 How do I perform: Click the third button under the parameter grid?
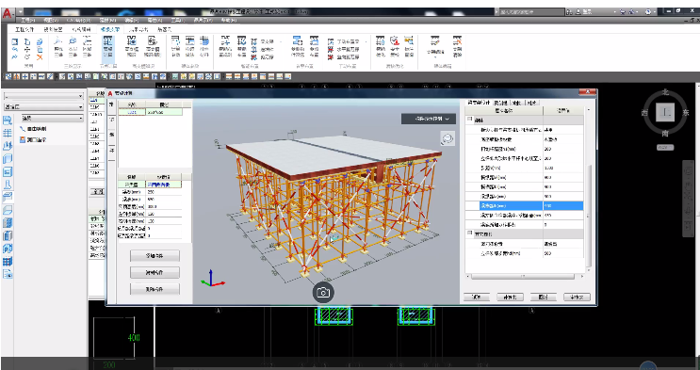click(543, 297)
